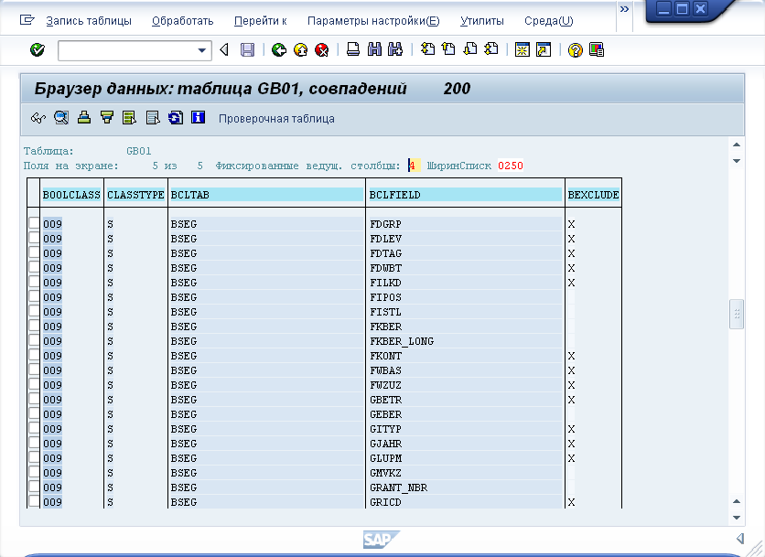Open the "Обработать" menu
The image size is (765, 557).
(182, 21)
